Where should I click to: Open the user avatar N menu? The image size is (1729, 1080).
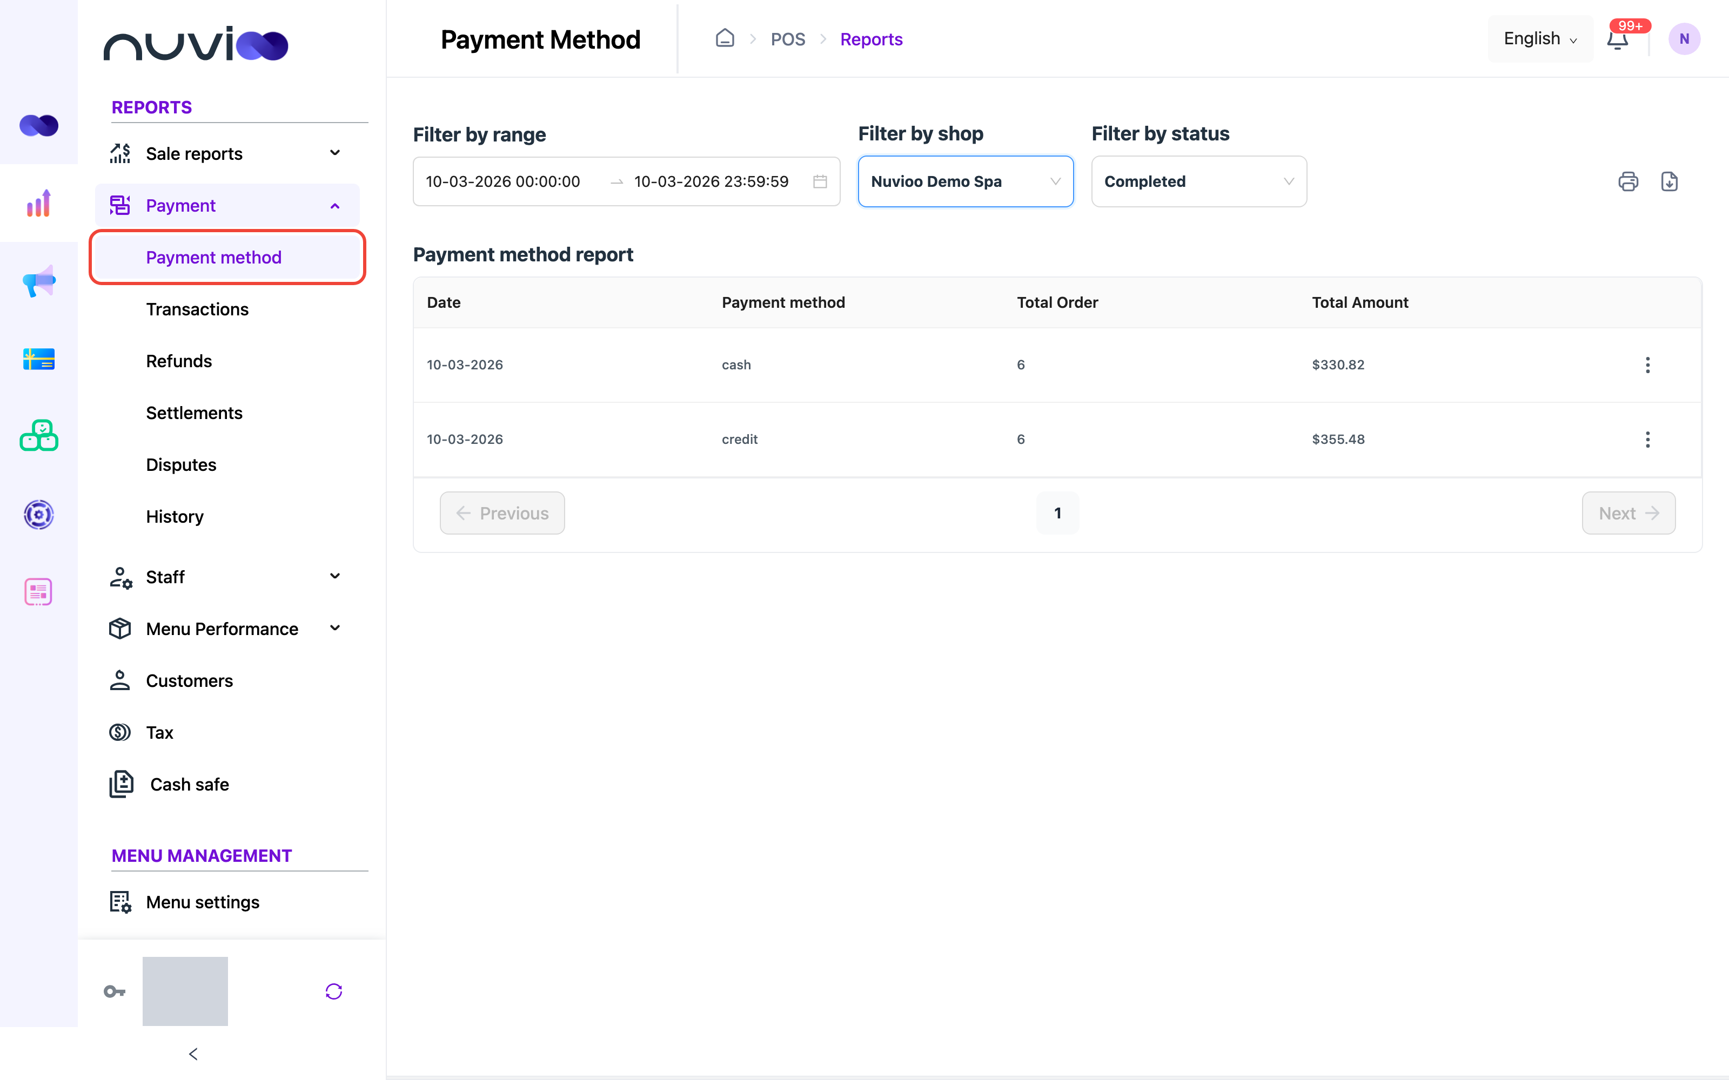pyautogui.click(x=1684, y=39)
